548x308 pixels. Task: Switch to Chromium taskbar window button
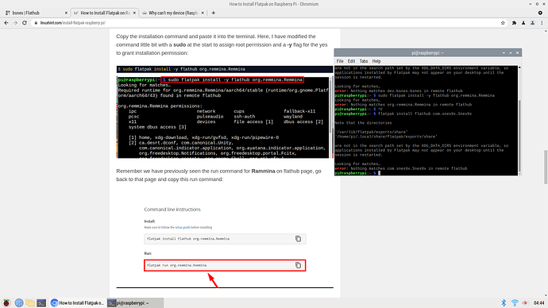[77, 302]
